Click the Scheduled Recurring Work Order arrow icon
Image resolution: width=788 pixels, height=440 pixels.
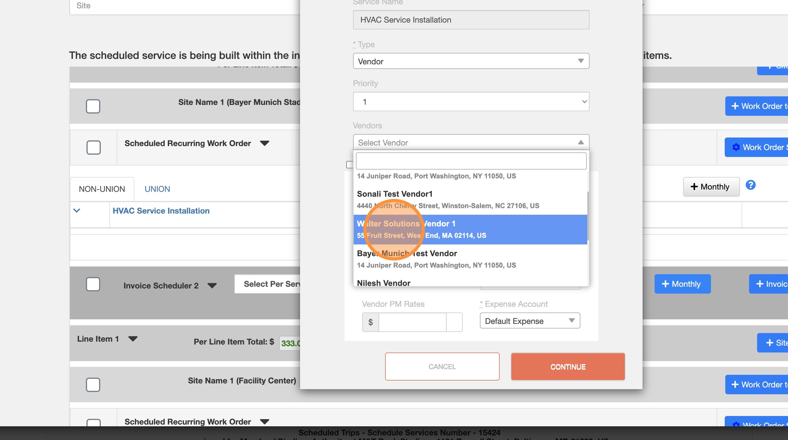click(264, 143)
